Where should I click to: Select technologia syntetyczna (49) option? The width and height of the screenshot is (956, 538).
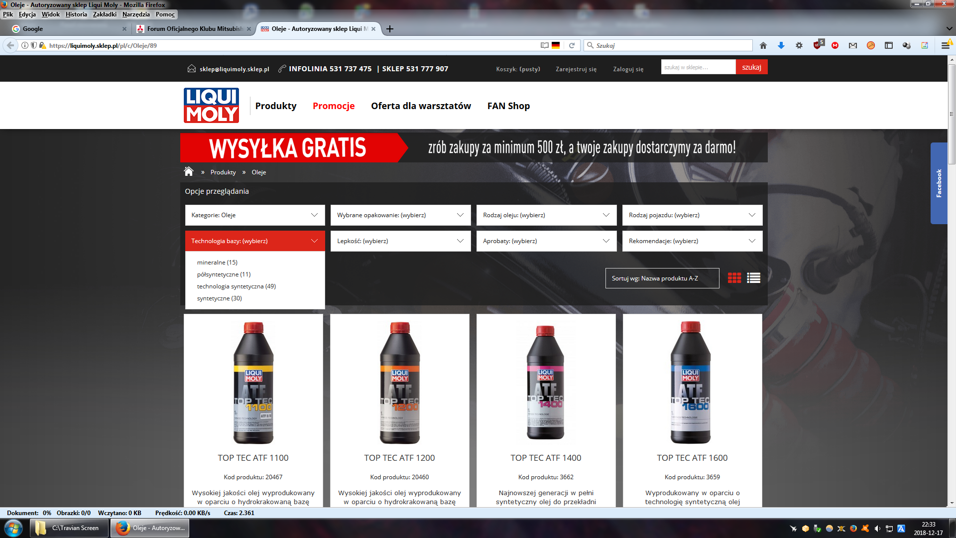click(236, 286)
